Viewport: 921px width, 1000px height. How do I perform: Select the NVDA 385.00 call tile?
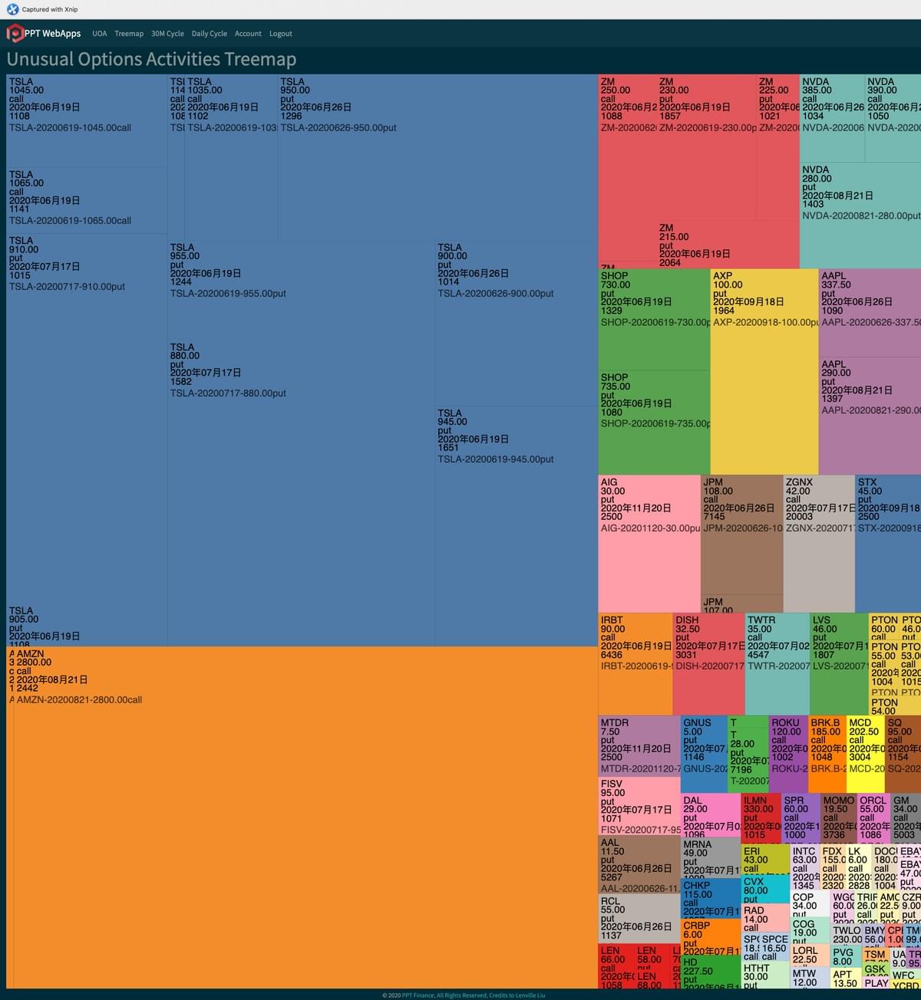coord(832,118)
